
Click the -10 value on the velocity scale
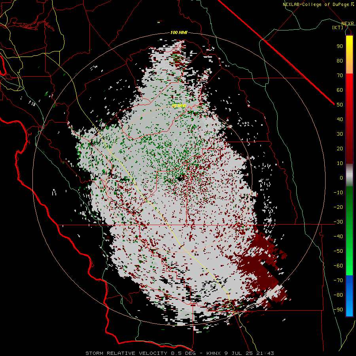pos(338,193)
